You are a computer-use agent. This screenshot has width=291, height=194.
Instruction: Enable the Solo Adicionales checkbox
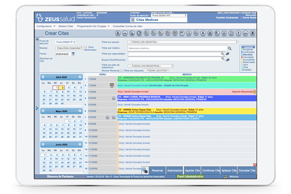(85, 47)
